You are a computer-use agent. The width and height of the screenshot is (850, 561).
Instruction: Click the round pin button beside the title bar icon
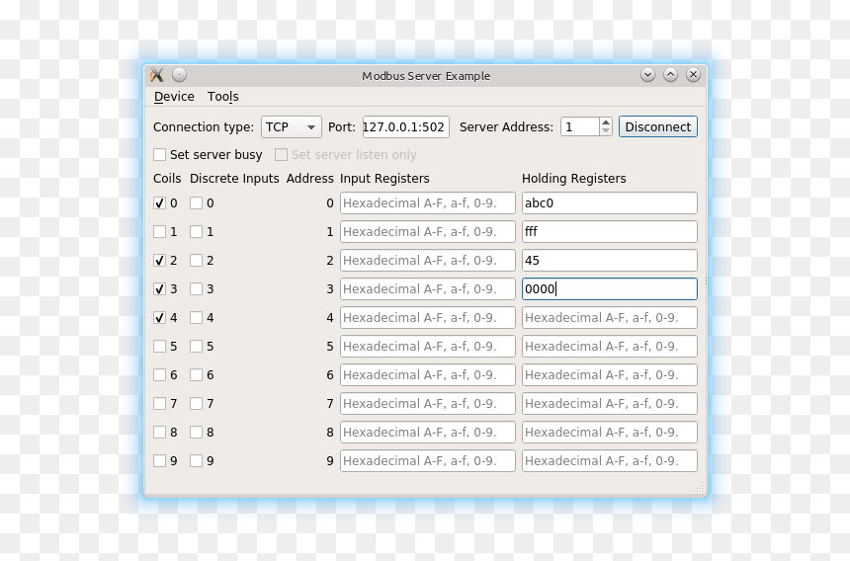coord(180,75)
